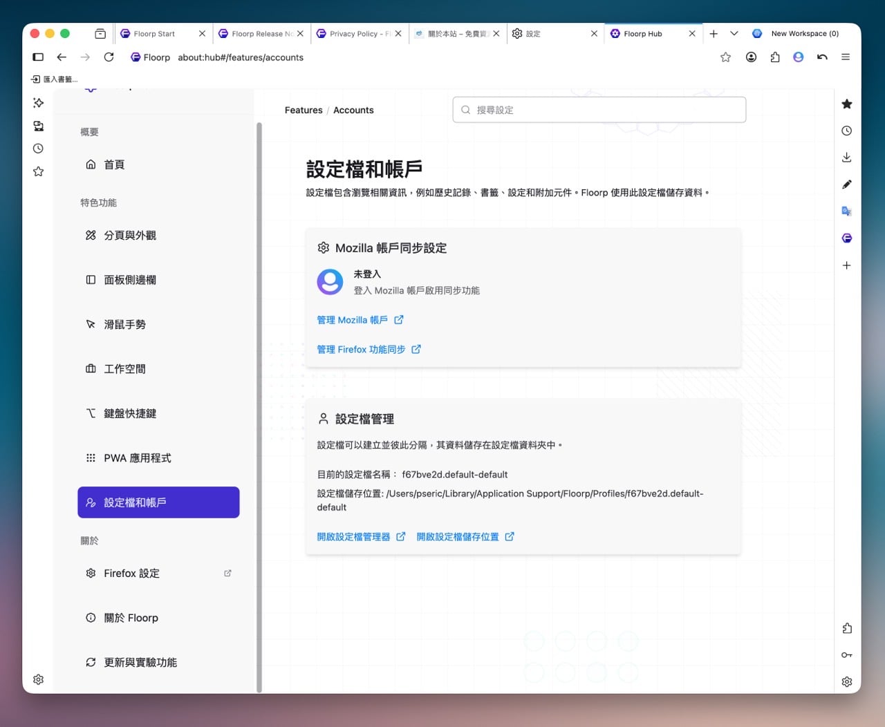Click the 管理 Mozilla 帳戶 link
Image resolution: width=885 pixels, height=727 pixels.
coord(360,320)
